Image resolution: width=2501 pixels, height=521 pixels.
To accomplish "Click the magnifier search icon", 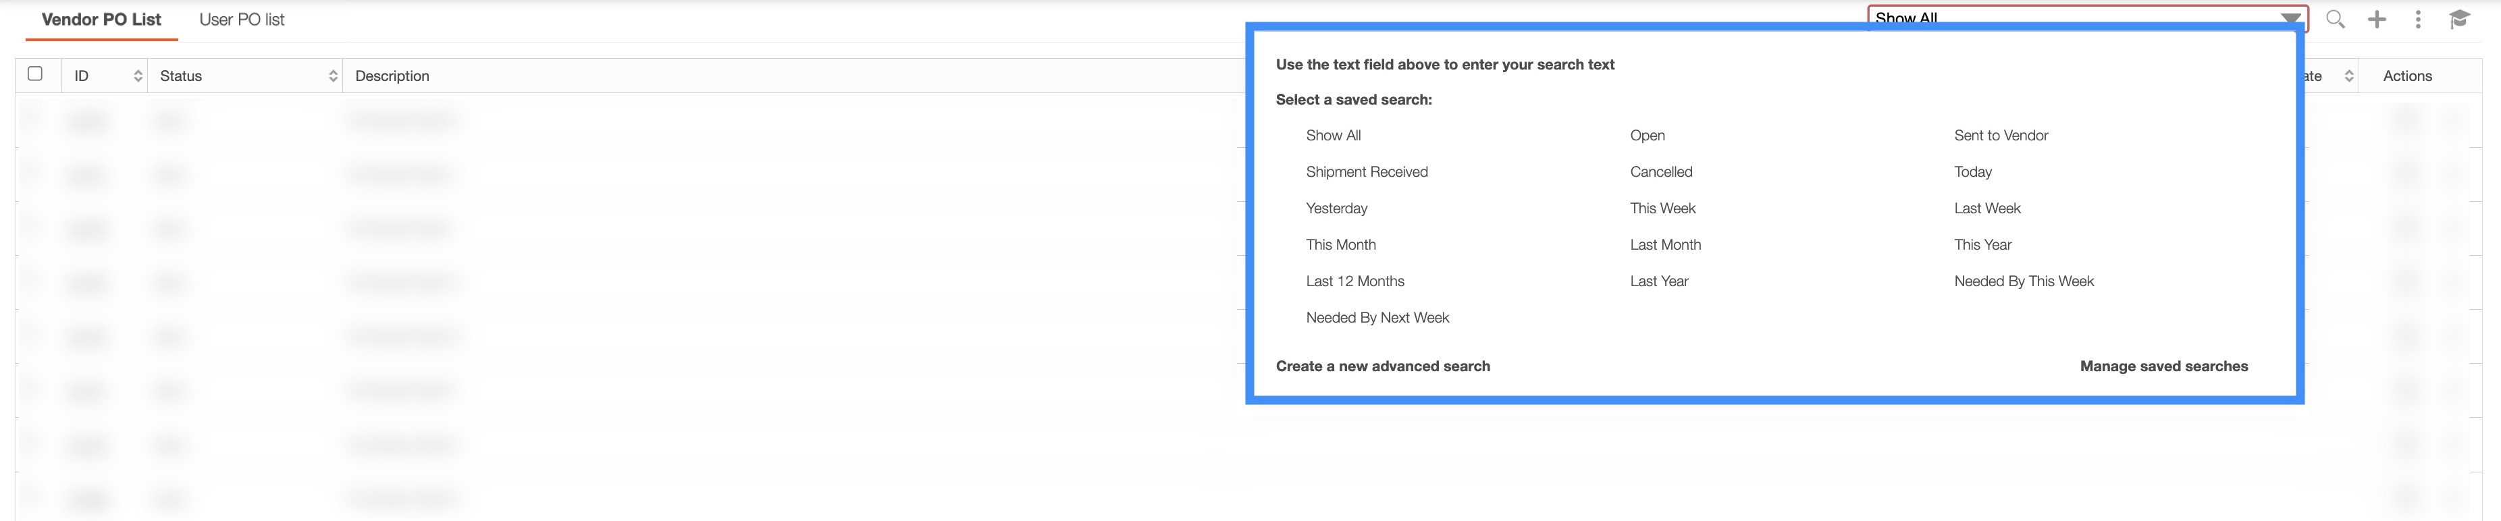I will pos(2335,20).
